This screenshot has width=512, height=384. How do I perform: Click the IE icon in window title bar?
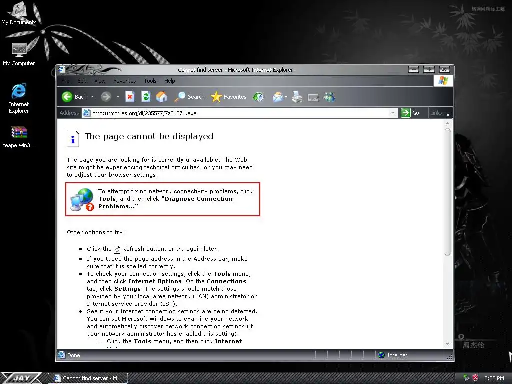tap(61, 69)
